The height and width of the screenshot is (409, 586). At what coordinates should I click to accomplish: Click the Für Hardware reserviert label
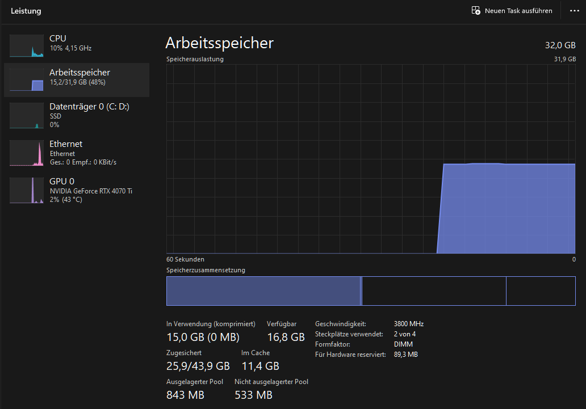350,355
